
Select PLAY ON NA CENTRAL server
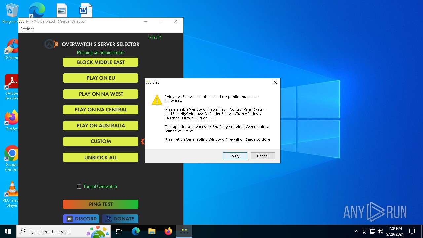101,110
